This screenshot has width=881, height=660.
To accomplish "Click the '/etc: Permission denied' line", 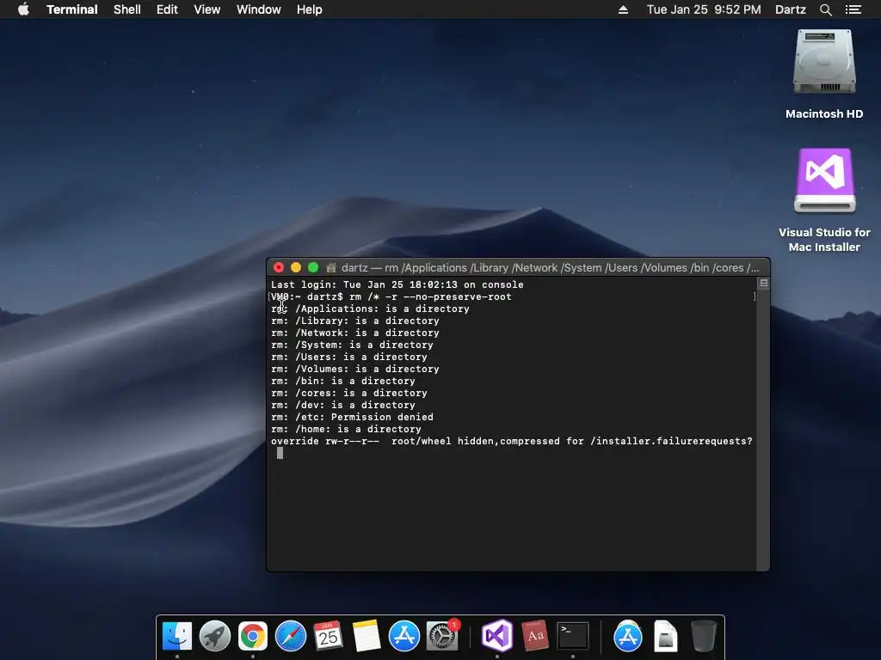I will pos(352,417).
